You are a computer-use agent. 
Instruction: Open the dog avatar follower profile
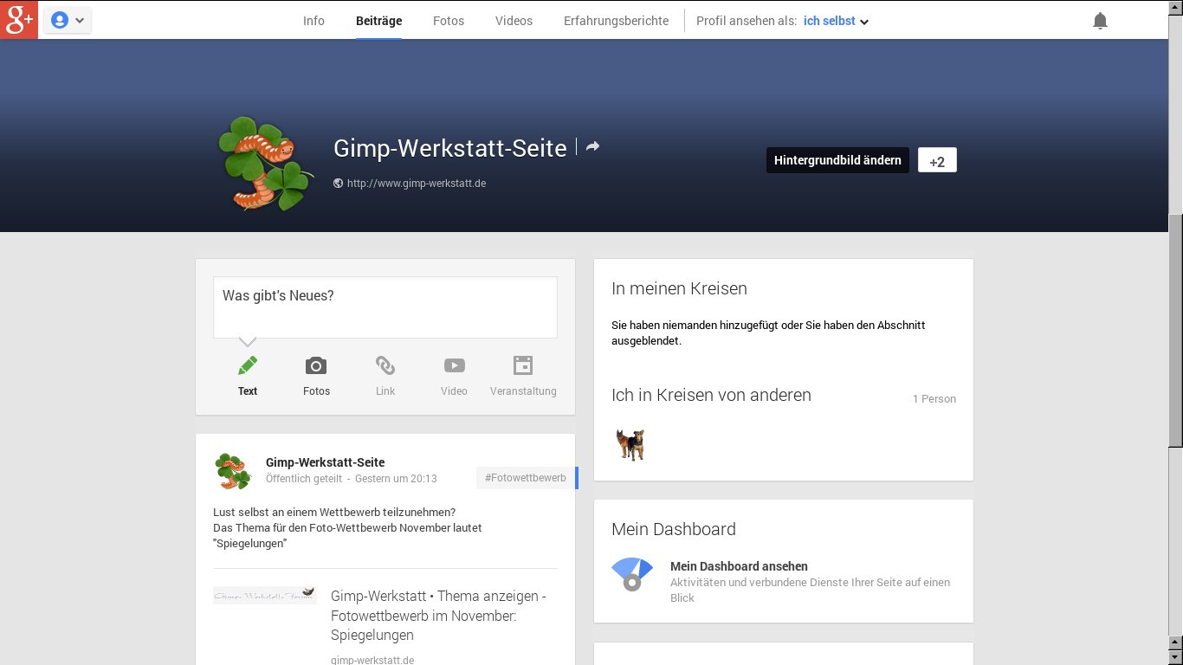[630, 445]
